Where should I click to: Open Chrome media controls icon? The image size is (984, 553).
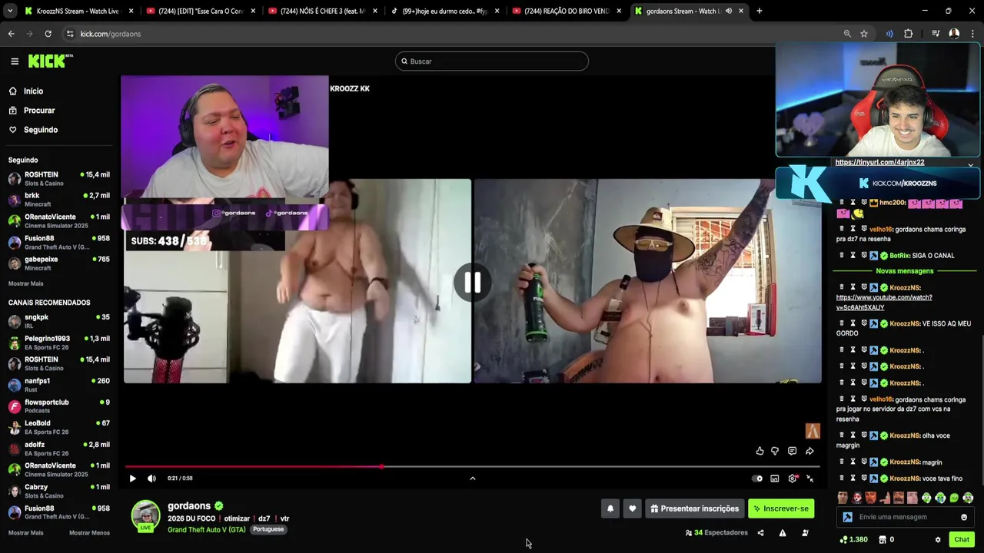935,34
